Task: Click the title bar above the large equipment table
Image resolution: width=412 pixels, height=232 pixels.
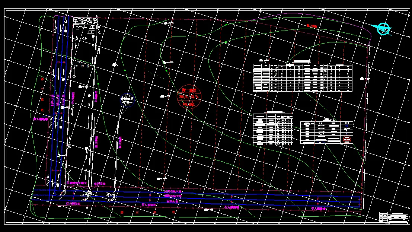Action: click(x=302, y=62)
